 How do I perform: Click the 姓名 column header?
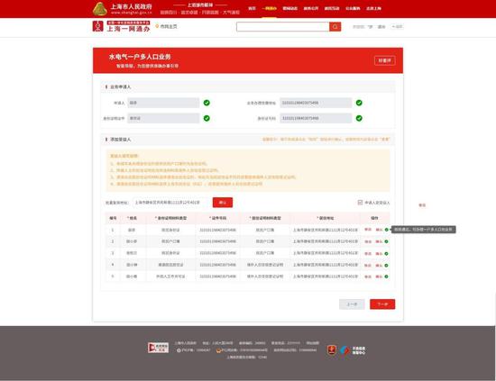tap(132, 218)
